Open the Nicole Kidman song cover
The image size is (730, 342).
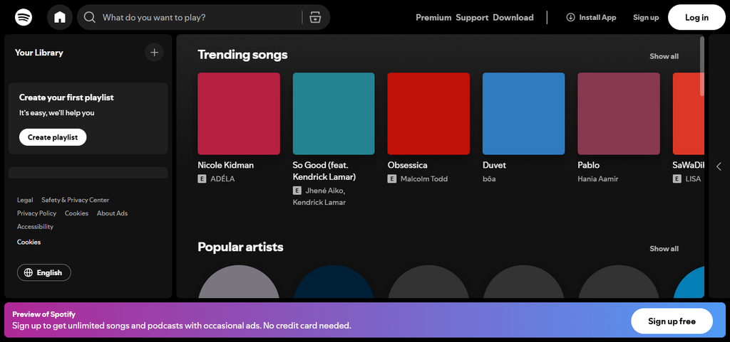pos(239,114)
